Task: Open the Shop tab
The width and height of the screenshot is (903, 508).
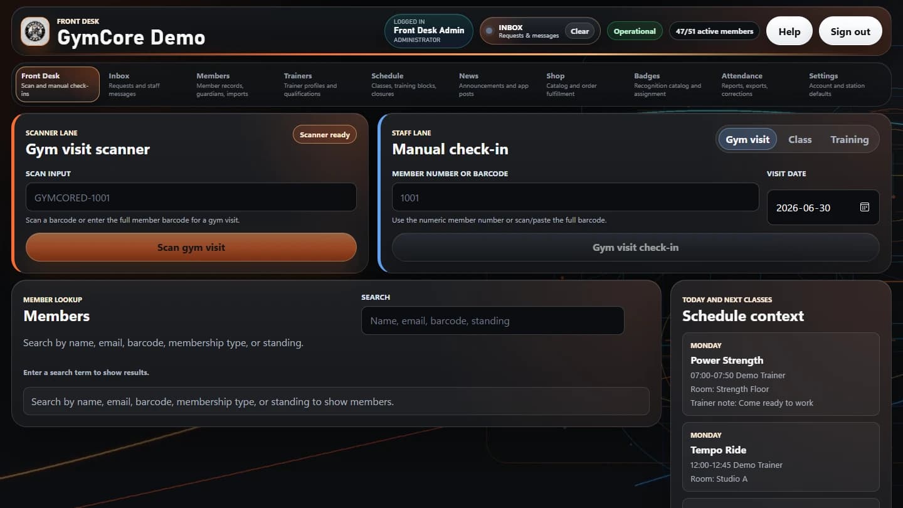Action: [x=583, y=84]
